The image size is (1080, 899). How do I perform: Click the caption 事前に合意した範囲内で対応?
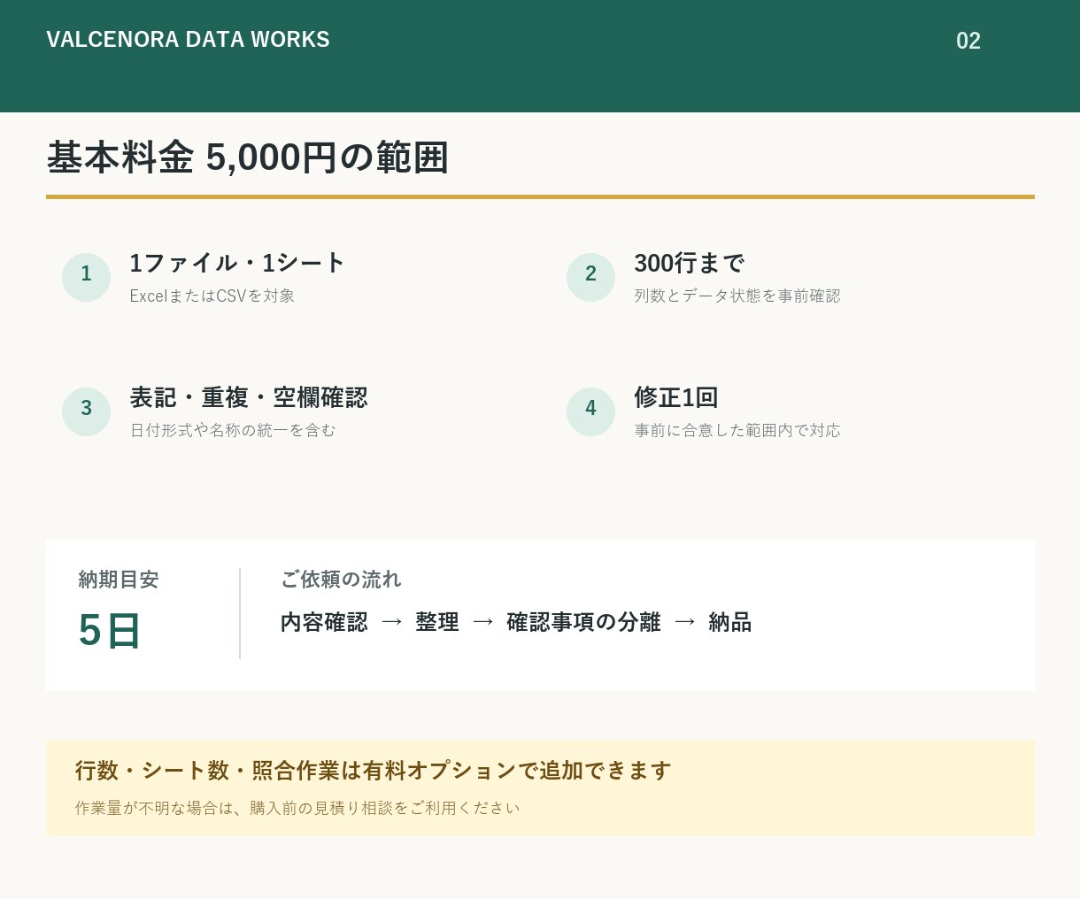(737, 430)
